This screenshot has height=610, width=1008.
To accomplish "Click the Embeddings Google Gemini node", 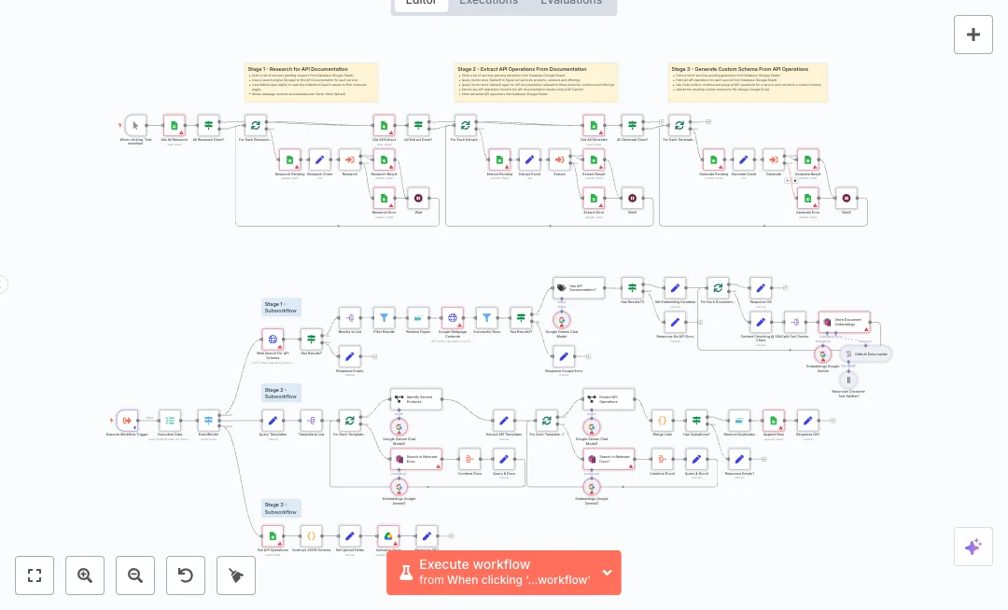I will tap(823, 354).
